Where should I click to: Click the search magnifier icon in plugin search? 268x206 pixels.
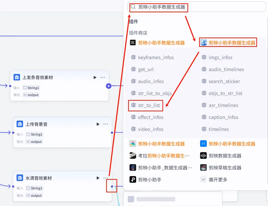click(133, 7)
